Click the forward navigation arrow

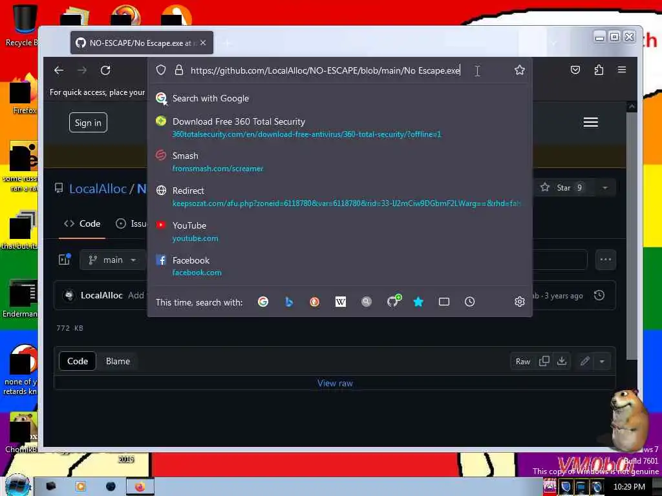pyautogui.click(x=82, y=70)
